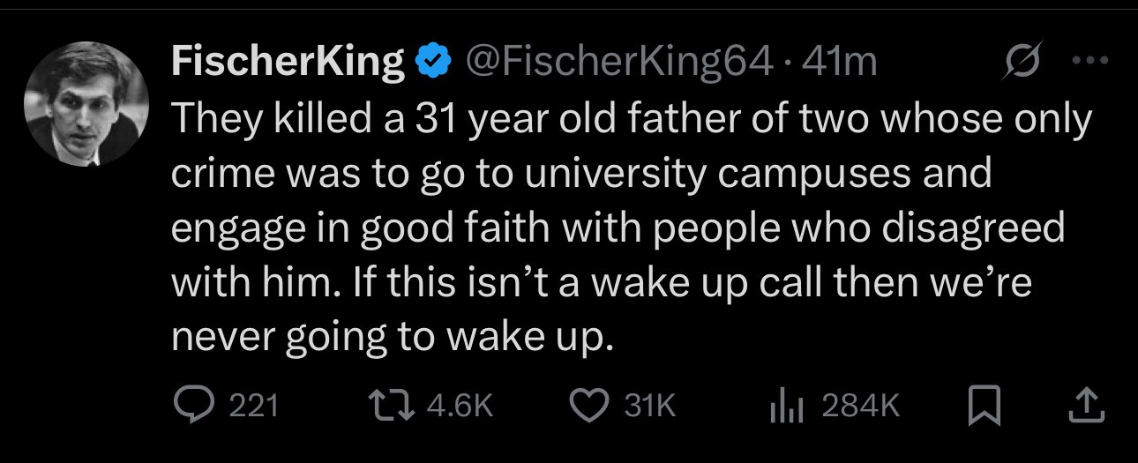Click the line mentioning "university campuses"
1138x463 pixels.
pos(580,174)
